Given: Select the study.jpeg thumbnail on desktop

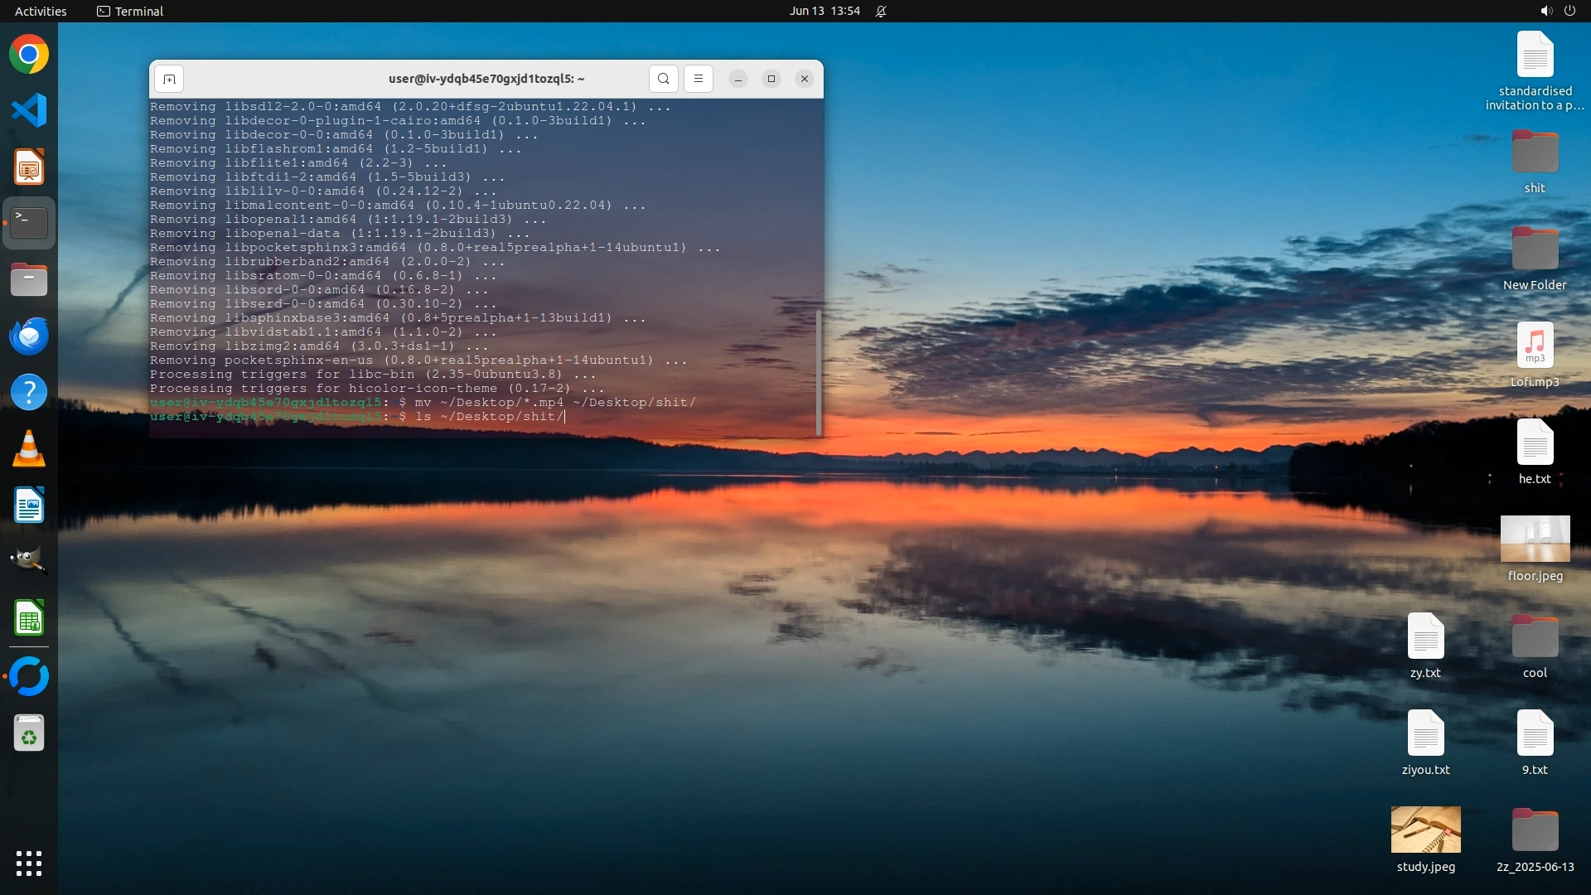Looking at the screenshot, I should [1425, 830].
